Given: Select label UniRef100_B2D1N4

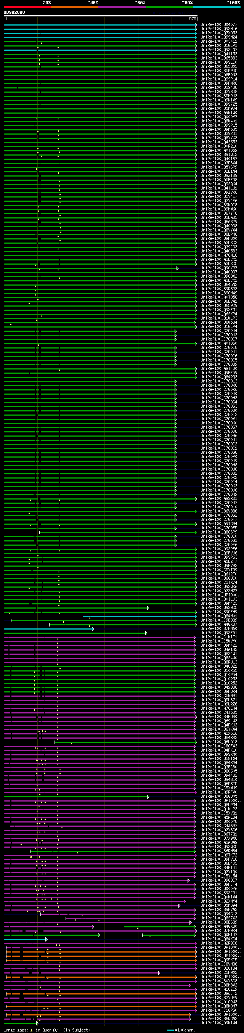Looking at the screenshot, I should (219, 172).
